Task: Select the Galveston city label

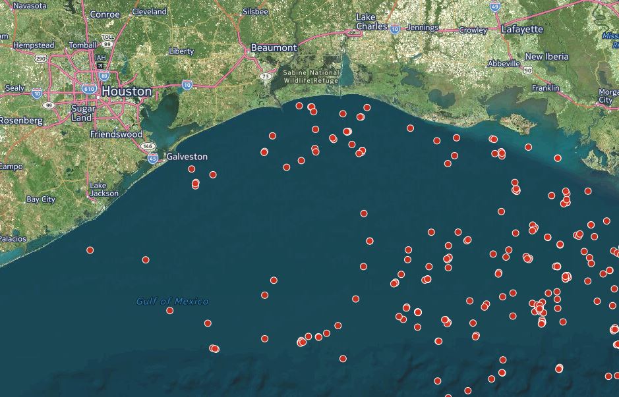Action: (187, 157)
